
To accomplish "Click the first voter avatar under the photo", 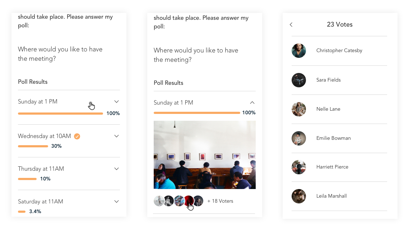I will (x=159, y=201).
